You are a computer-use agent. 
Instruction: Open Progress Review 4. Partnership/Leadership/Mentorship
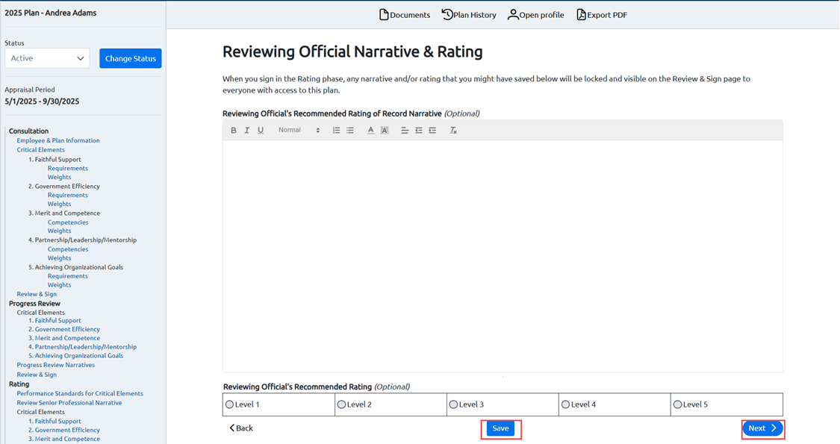tap(82, 347)
